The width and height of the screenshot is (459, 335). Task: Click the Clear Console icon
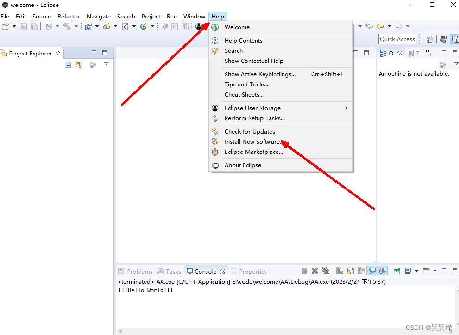pos(340,271)
